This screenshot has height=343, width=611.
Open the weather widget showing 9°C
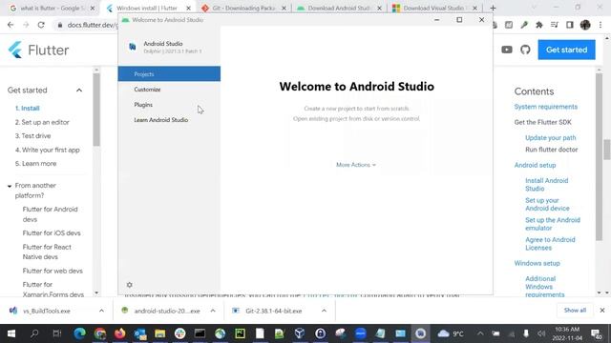click(451, 333)
